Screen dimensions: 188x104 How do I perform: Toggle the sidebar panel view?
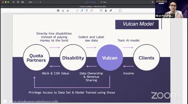click(14, 2)
